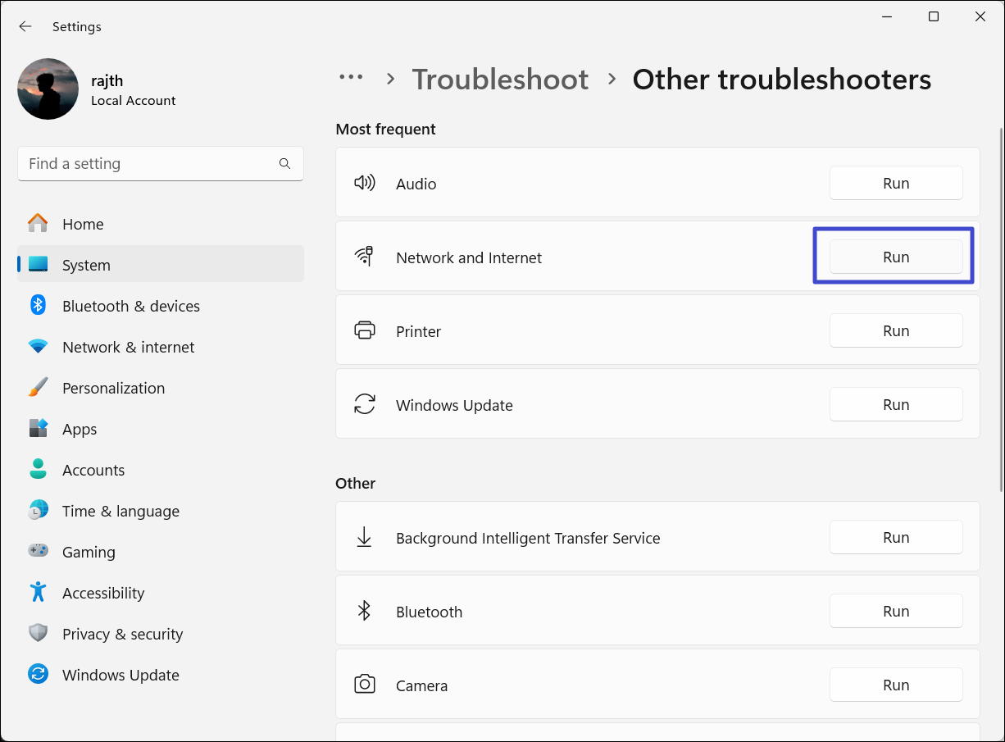
Task: Go to Troubleshoot breadcrumb link
Action: (500, 80)
